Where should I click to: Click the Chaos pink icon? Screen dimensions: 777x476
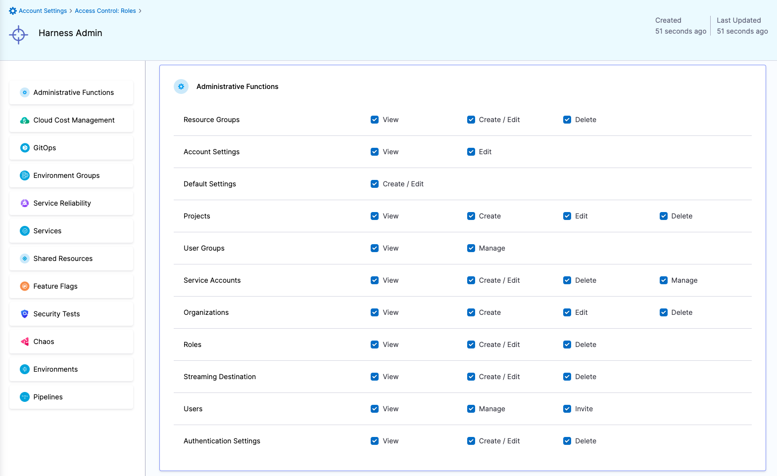[x=24, y=342]
